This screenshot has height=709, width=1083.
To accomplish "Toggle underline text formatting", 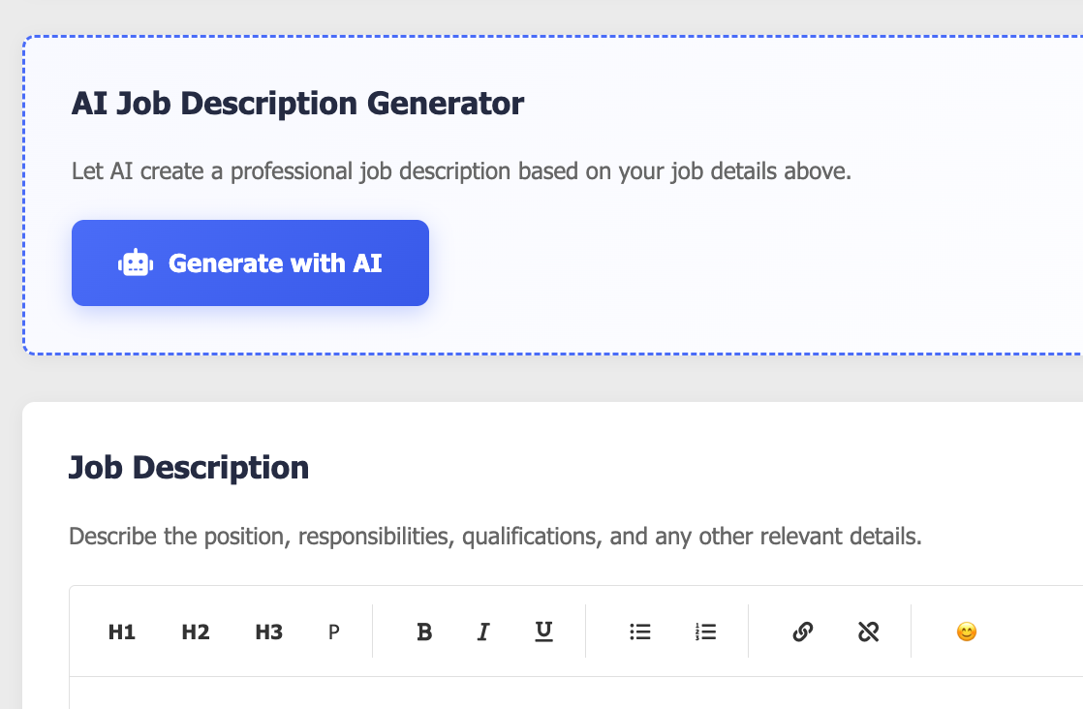I will pyautogui.click(x=543, y=632).
